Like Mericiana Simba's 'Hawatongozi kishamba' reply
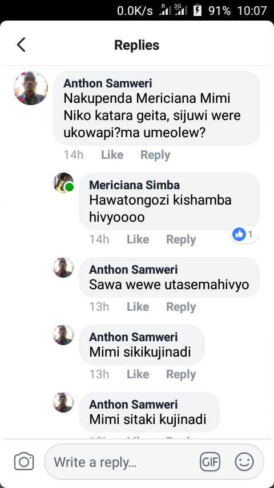 point(138,239)
